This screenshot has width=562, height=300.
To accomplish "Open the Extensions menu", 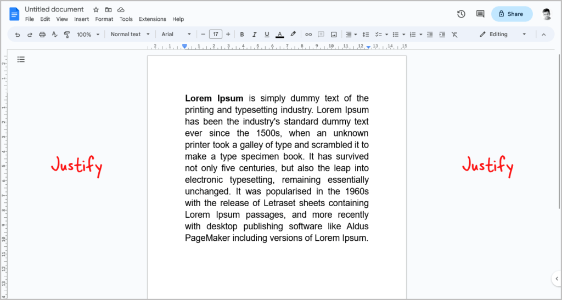I will [x=153, y=19].
